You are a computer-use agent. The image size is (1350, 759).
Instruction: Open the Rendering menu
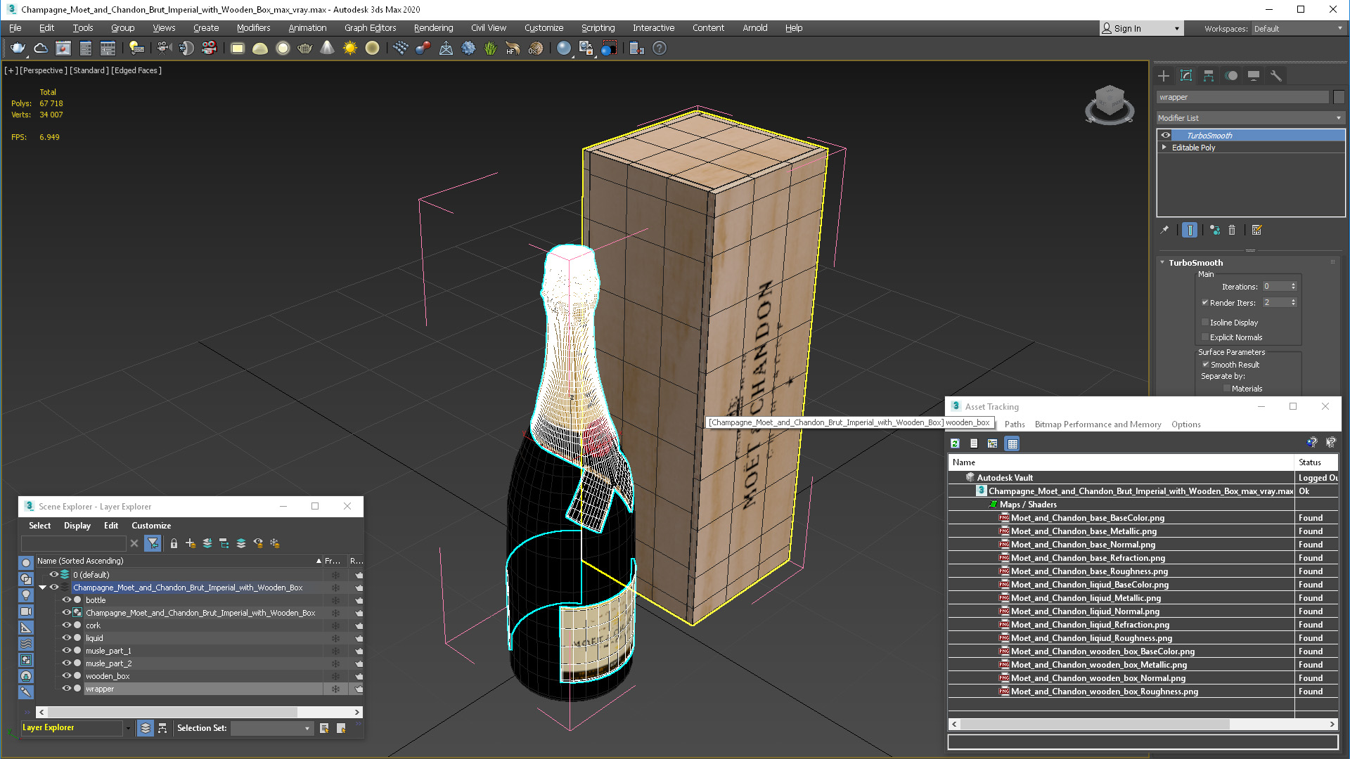pyautogui.click(x=433, y=28)
